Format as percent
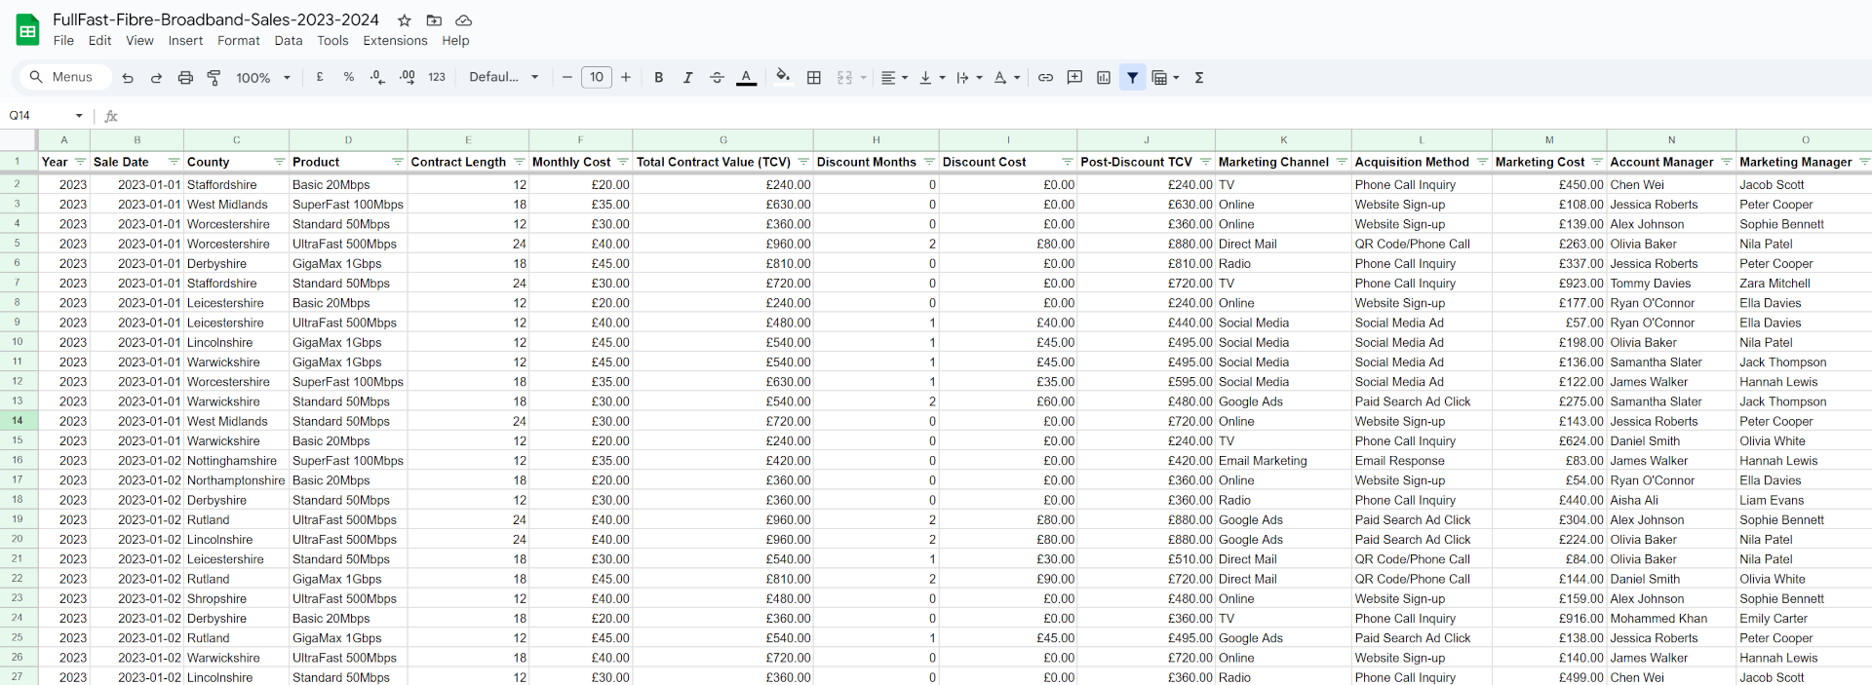The height and width of the screenshot is (685, 1872). click(x=349, y=77)
